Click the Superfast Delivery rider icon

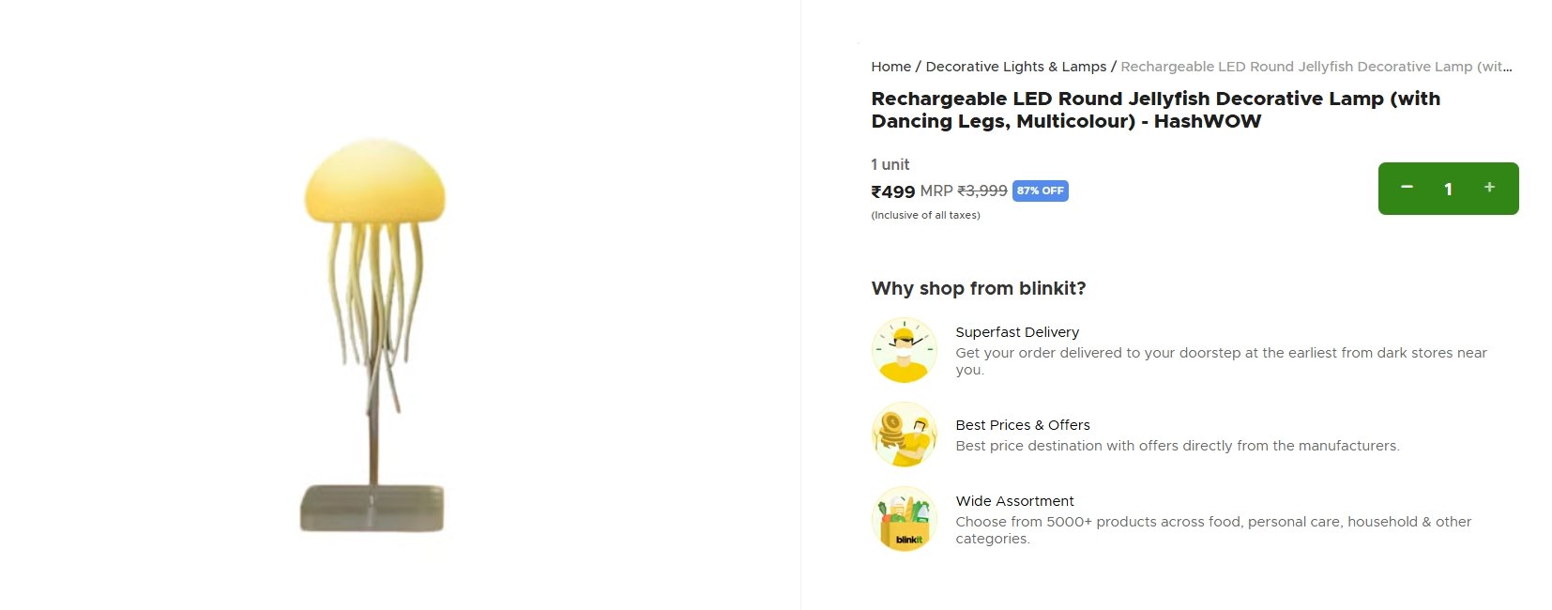click(904, 350)
